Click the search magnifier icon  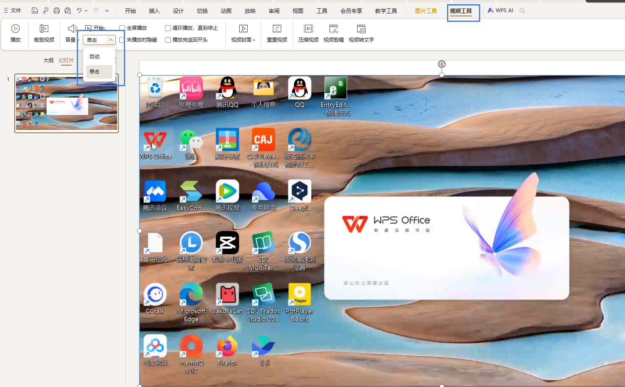click(x=522, y=11)
